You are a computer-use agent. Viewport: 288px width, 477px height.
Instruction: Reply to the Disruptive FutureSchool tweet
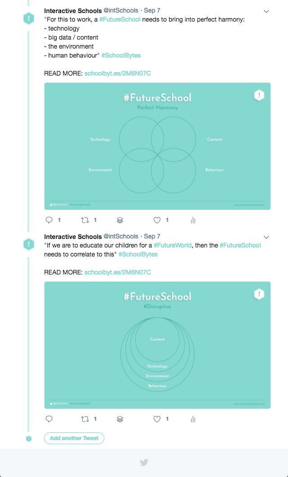click(x=49, y=419)
